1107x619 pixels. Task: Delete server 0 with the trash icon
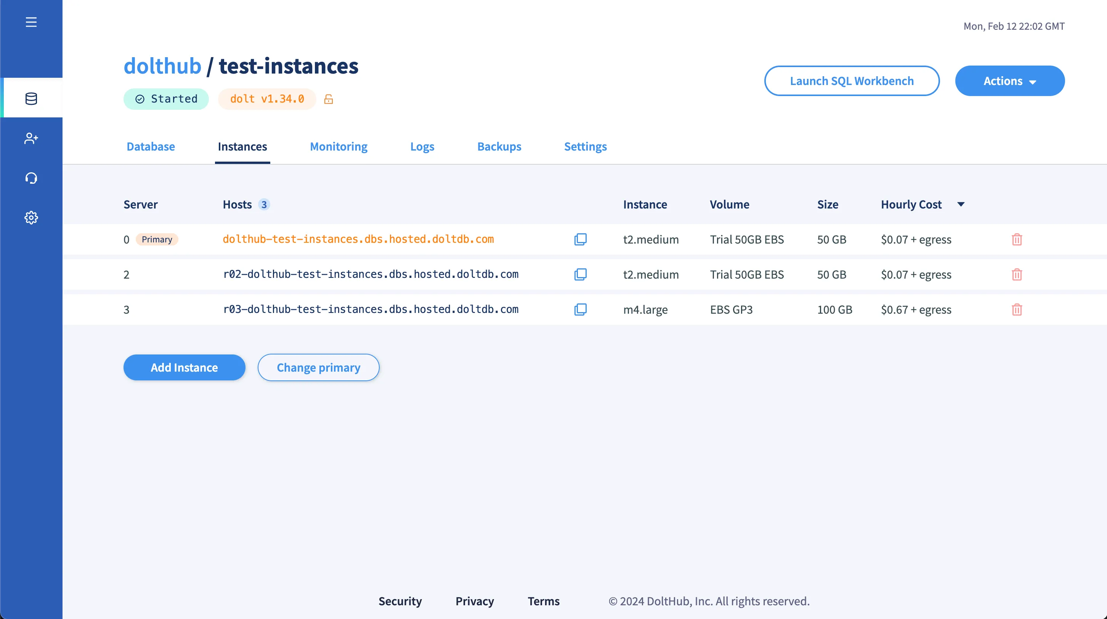(1017, 239)
